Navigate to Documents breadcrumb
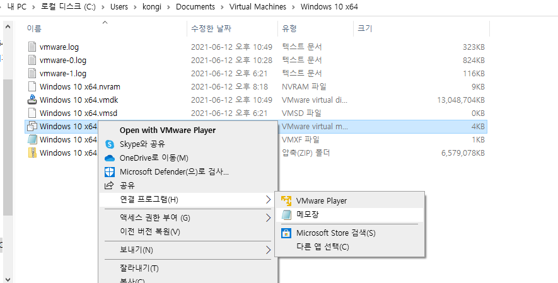Screen dimensions: 558x283 tap(195, 7)
